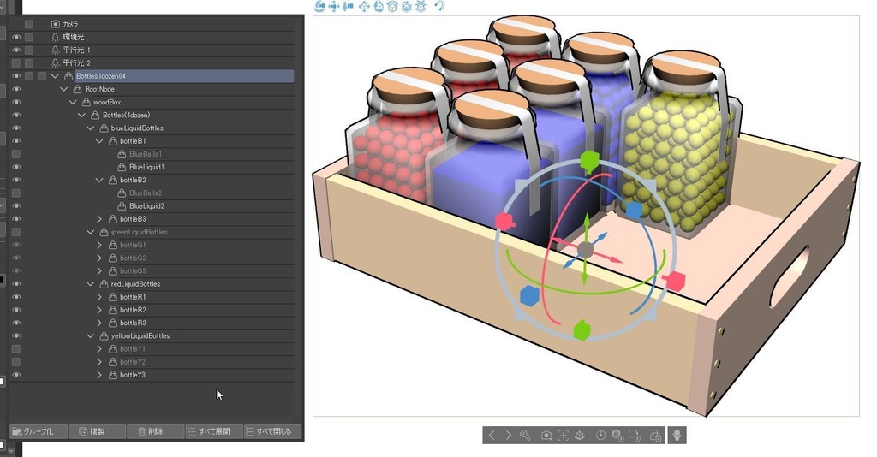Click the register material hand icon
This screenshot has height=457, width=877.
(677, 436)
